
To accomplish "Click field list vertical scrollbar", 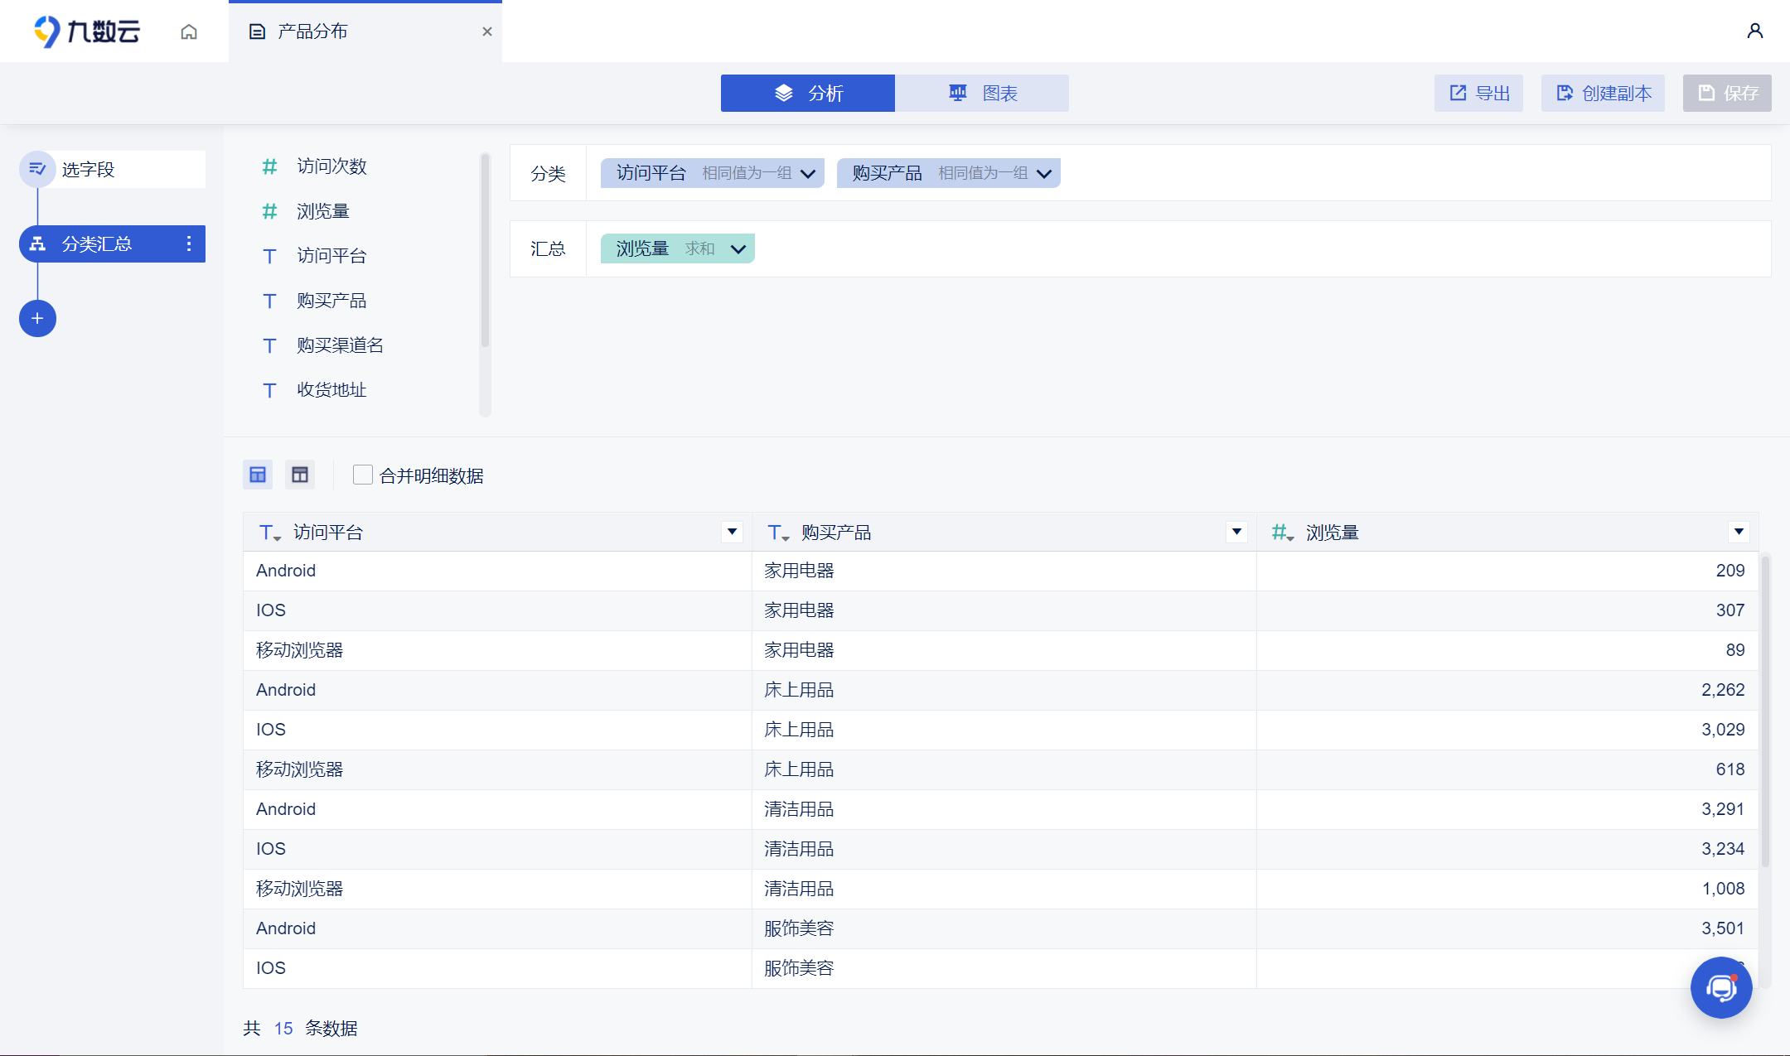I will 485,248.
